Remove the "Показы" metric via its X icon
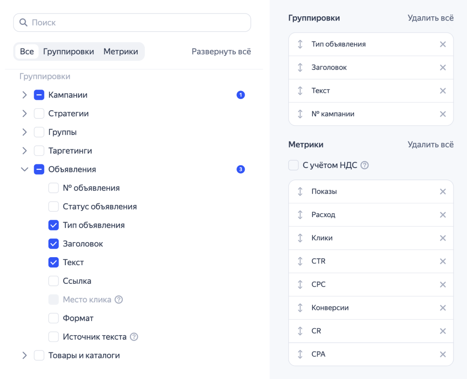Screen dimensions: 467x379 coord(443,191)
